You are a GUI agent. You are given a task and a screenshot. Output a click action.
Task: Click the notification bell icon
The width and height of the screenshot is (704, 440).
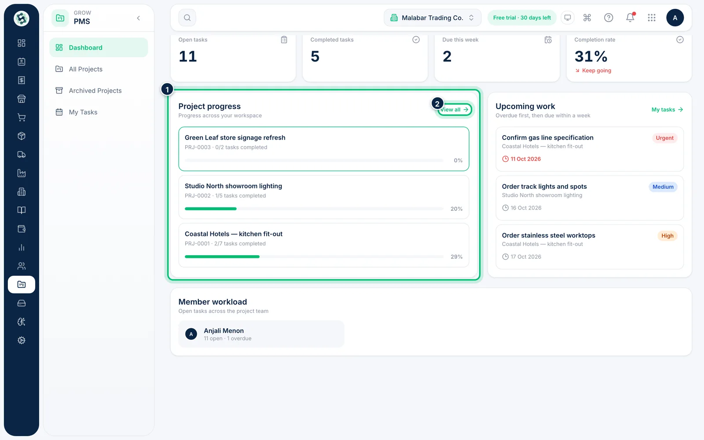pyautogui.click(x=630, y=18)
